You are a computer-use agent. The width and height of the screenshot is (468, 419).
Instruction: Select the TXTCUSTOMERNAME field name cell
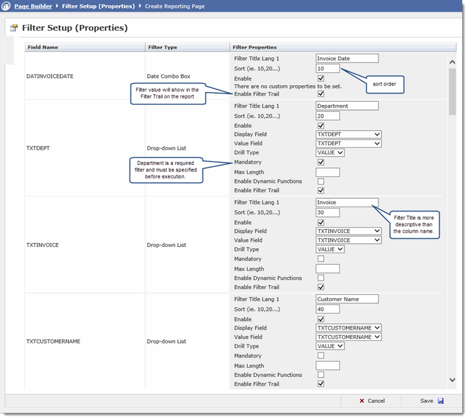(x=85, y=342)
